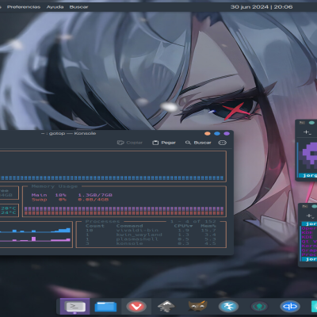The height and width of the screenshot is (317, 317).
Task: Click terminal app icon in upper right window titlebar
Action: pyautogui.click(x=302, y=123)
